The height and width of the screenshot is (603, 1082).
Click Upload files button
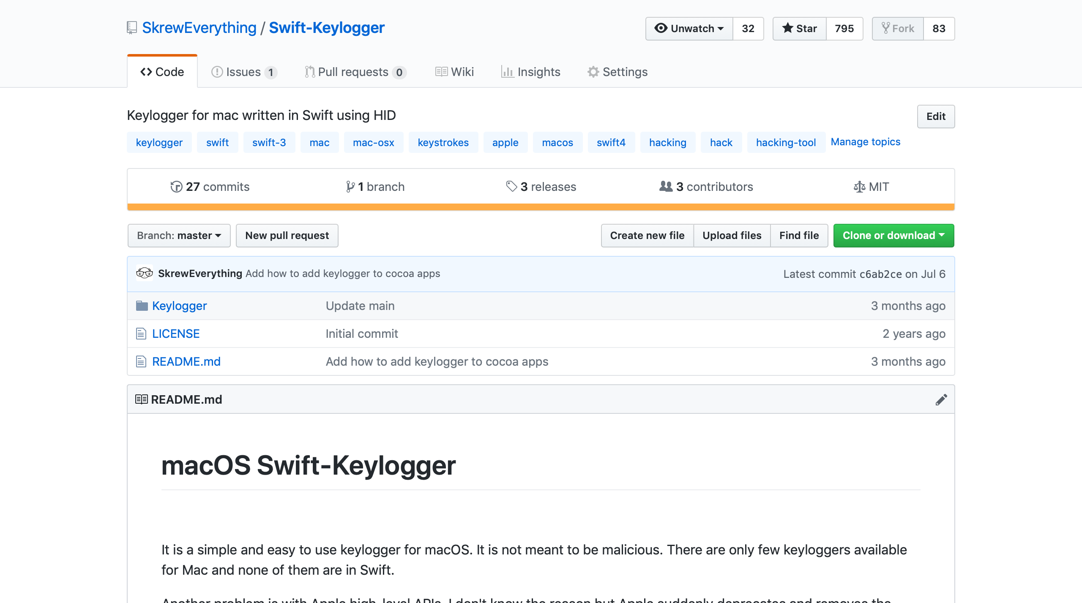[x=732, y=235]
